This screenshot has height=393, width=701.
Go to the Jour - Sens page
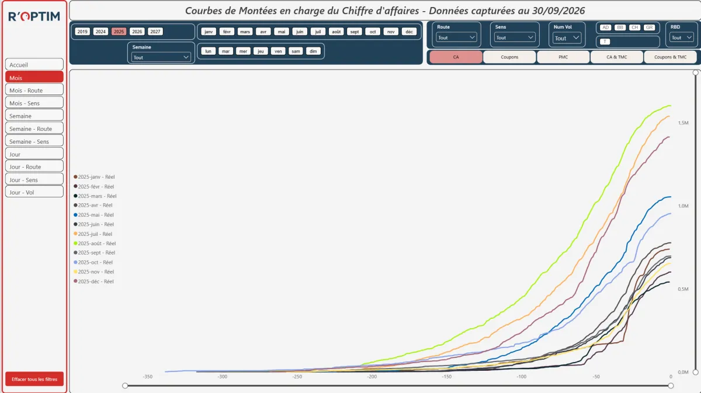coord(34,179)
